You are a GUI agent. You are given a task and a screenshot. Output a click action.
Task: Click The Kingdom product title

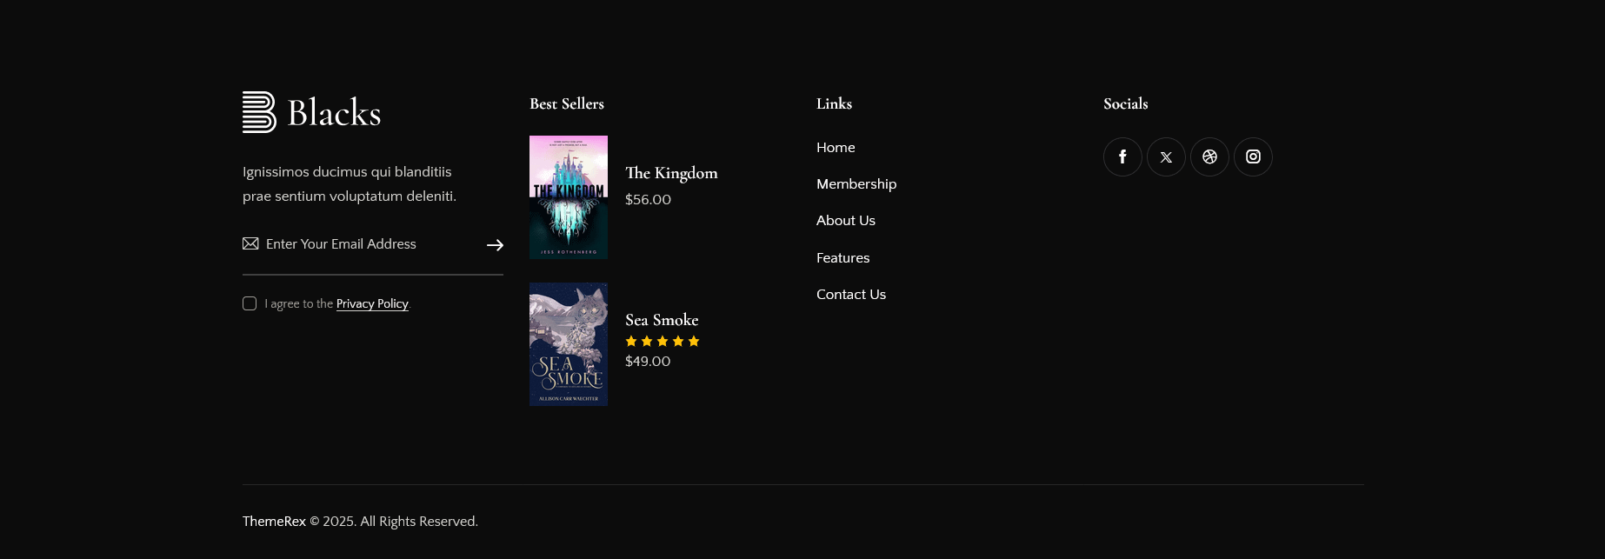671,173
